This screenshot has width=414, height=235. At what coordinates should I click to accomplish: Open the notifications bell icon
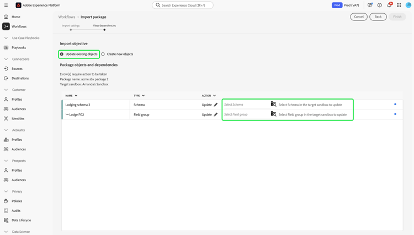click(x=389, y=5)
